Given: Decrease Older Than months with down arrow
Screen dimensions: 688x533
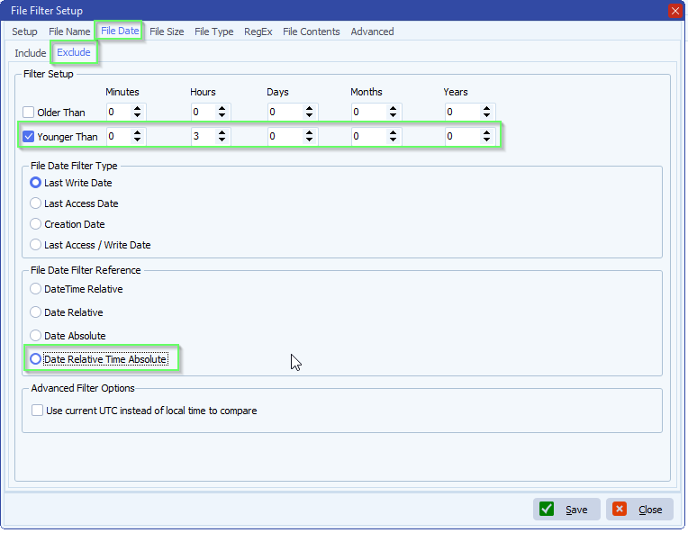Looking at the screenshot, I should coord(394,115).
